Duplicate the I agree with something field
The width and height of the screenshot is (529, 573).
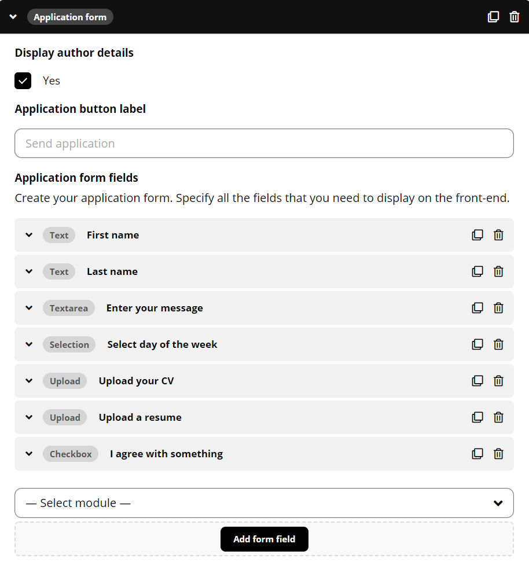pyautogui.click(x=477, y=454)
